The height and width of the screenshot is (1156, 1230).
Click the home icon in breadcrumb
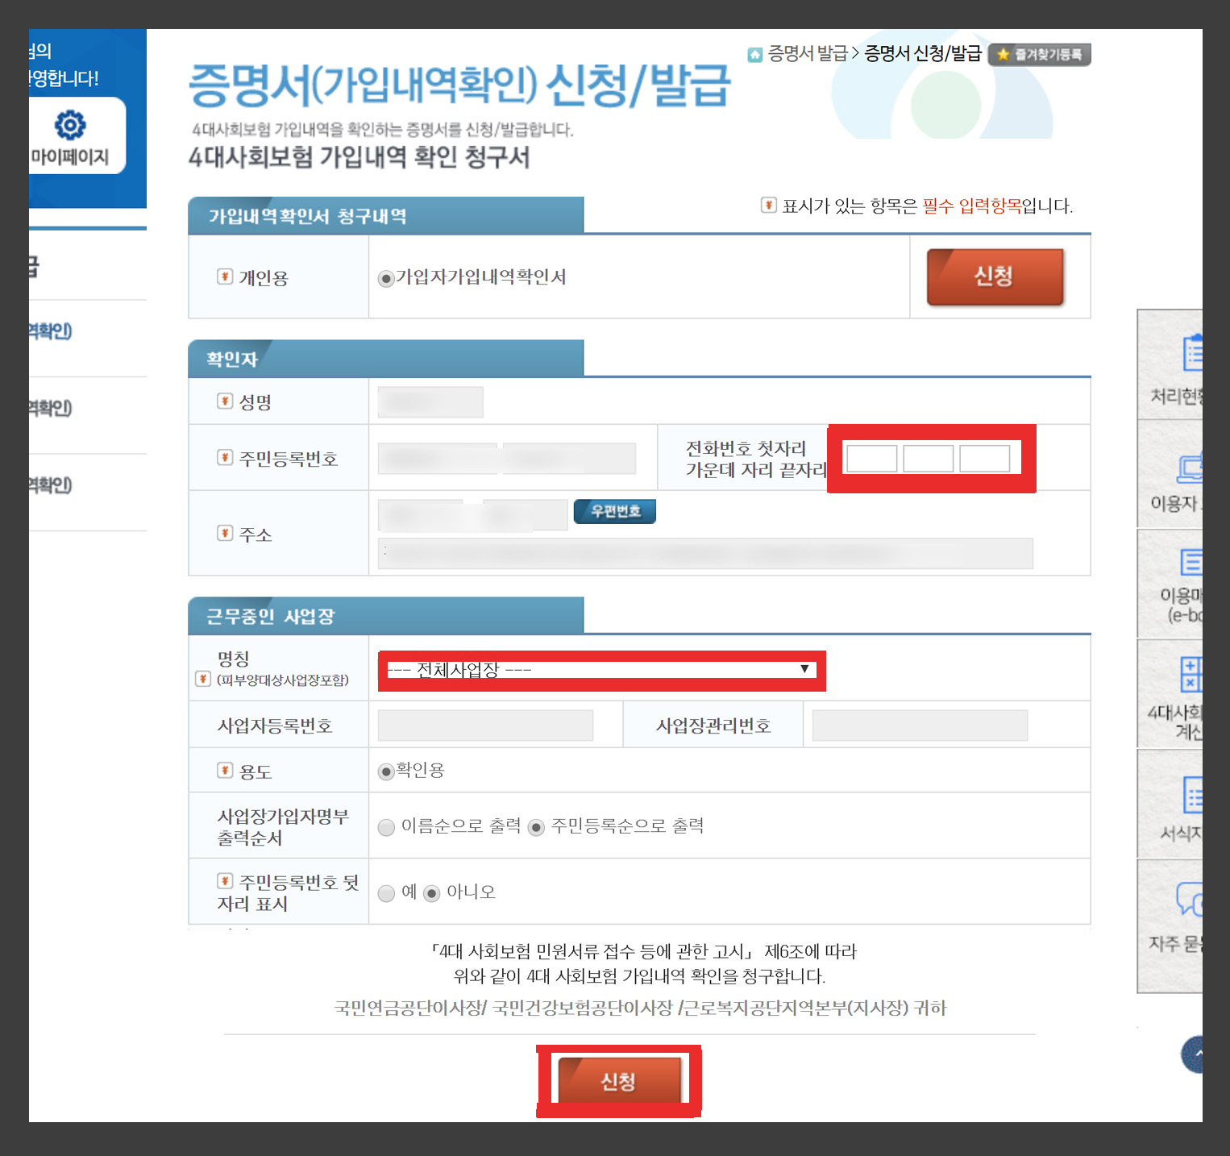(x=754, y=55)
